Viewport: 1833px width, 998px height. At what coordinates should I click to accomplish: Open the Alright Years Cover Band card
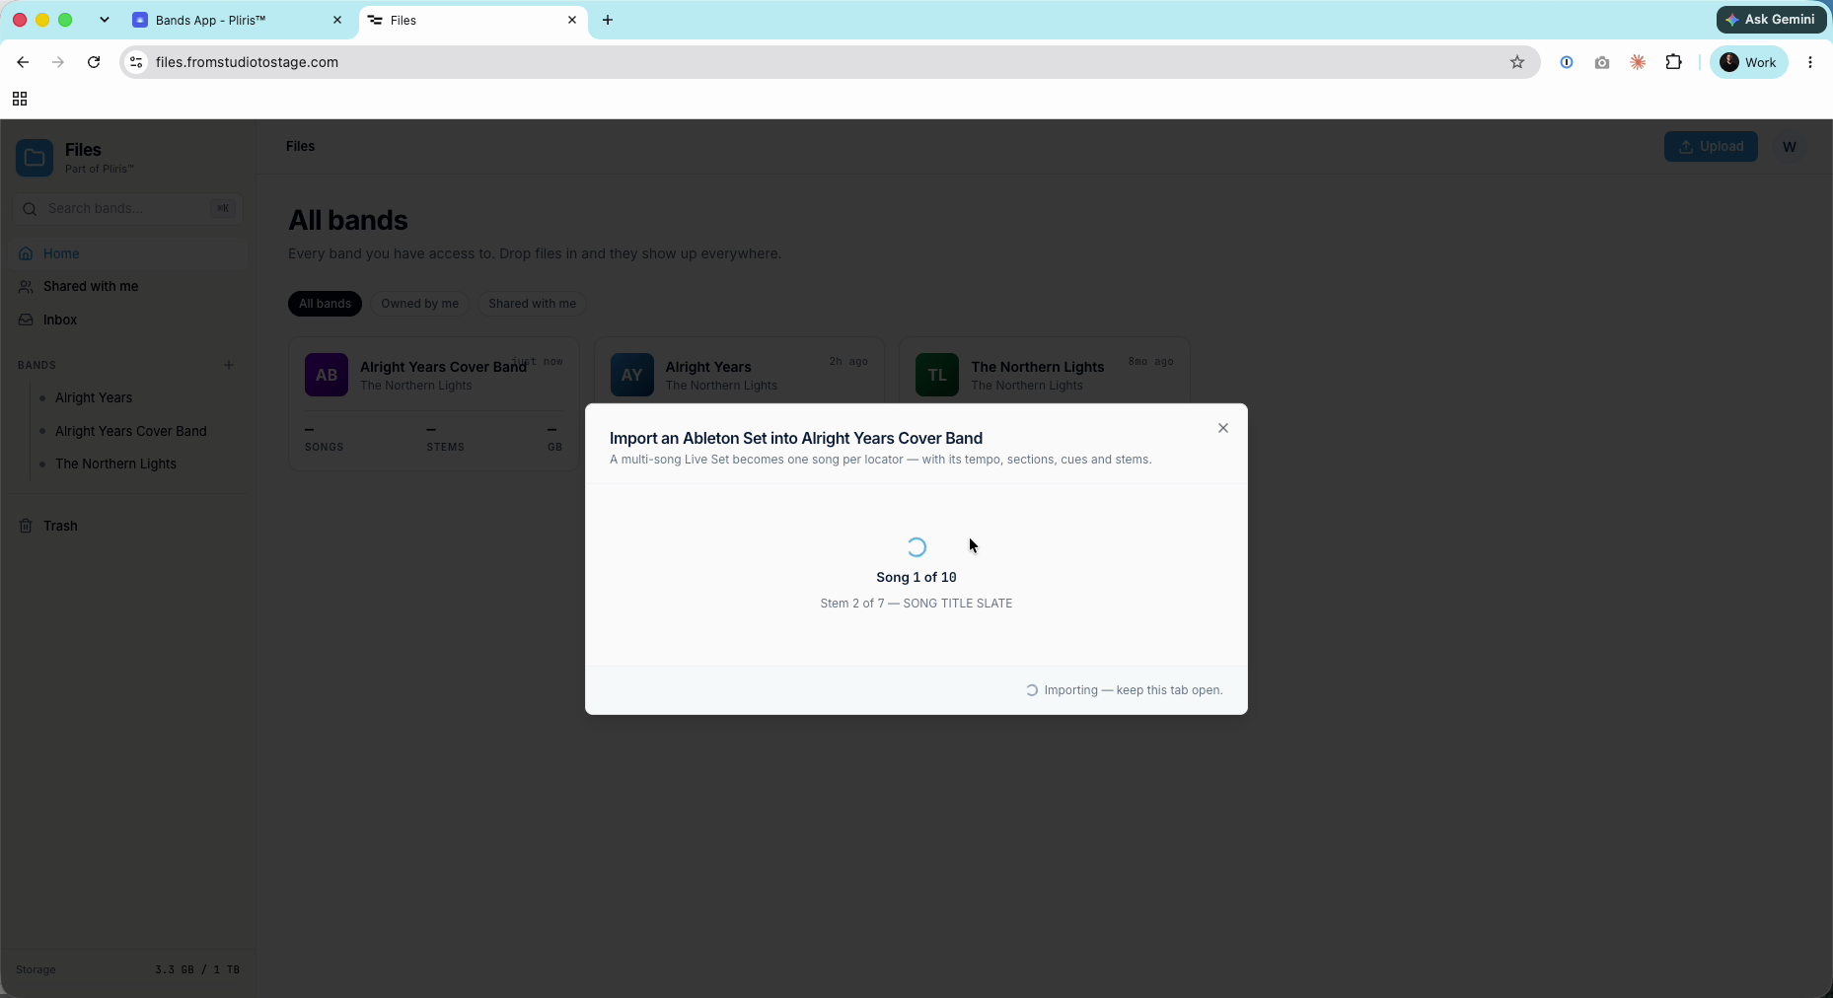click(x=433, y=404)
